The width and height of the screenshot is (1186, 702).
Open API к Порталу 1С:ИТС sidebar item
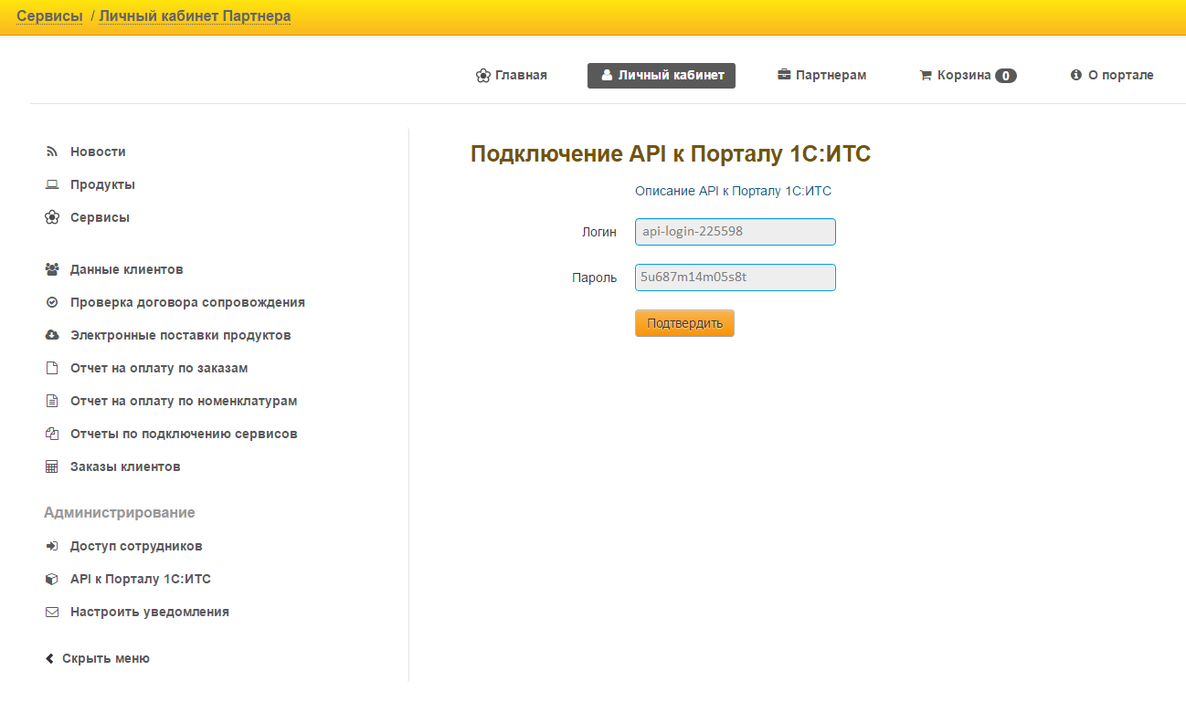141,579
